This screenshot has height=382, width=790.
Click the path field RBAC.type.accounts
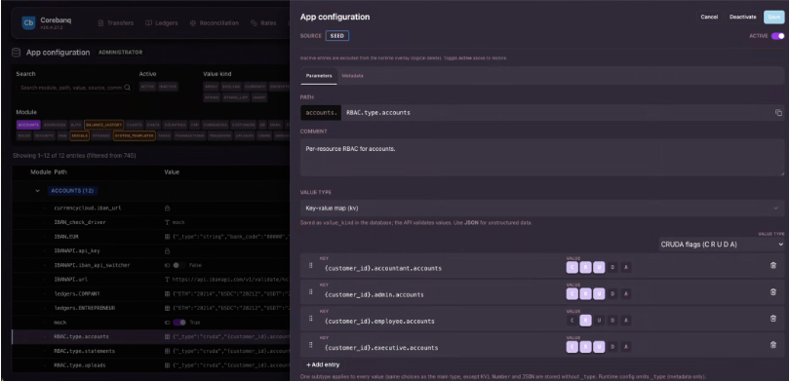pos(557,113)
